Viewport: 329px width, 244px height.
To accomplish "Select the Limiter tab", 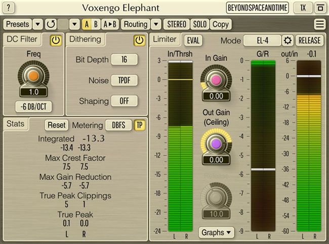I will (x=164, y=39).
